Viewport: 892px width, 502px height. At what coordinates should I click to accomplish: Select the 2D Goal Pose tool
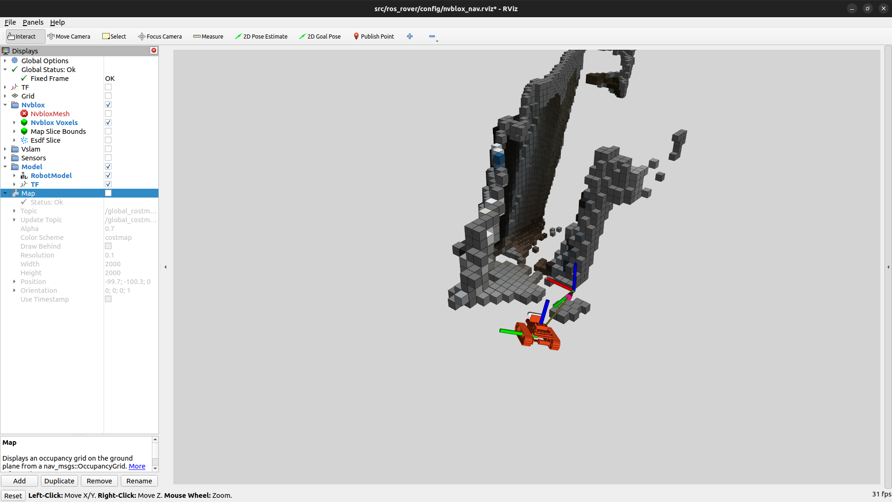[x=320, y=36]
